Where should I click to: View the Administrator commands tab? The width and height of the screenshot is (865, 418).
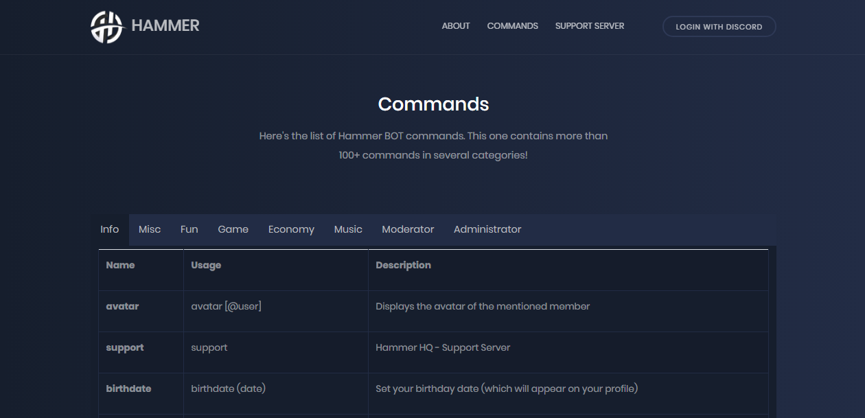pyautogui.click(x=487, y=229)
